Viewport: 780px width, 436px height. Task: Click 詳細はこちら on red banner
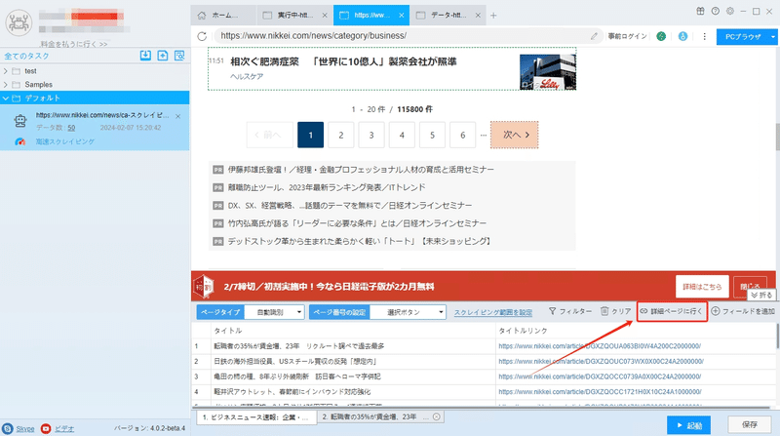(702, 287)
